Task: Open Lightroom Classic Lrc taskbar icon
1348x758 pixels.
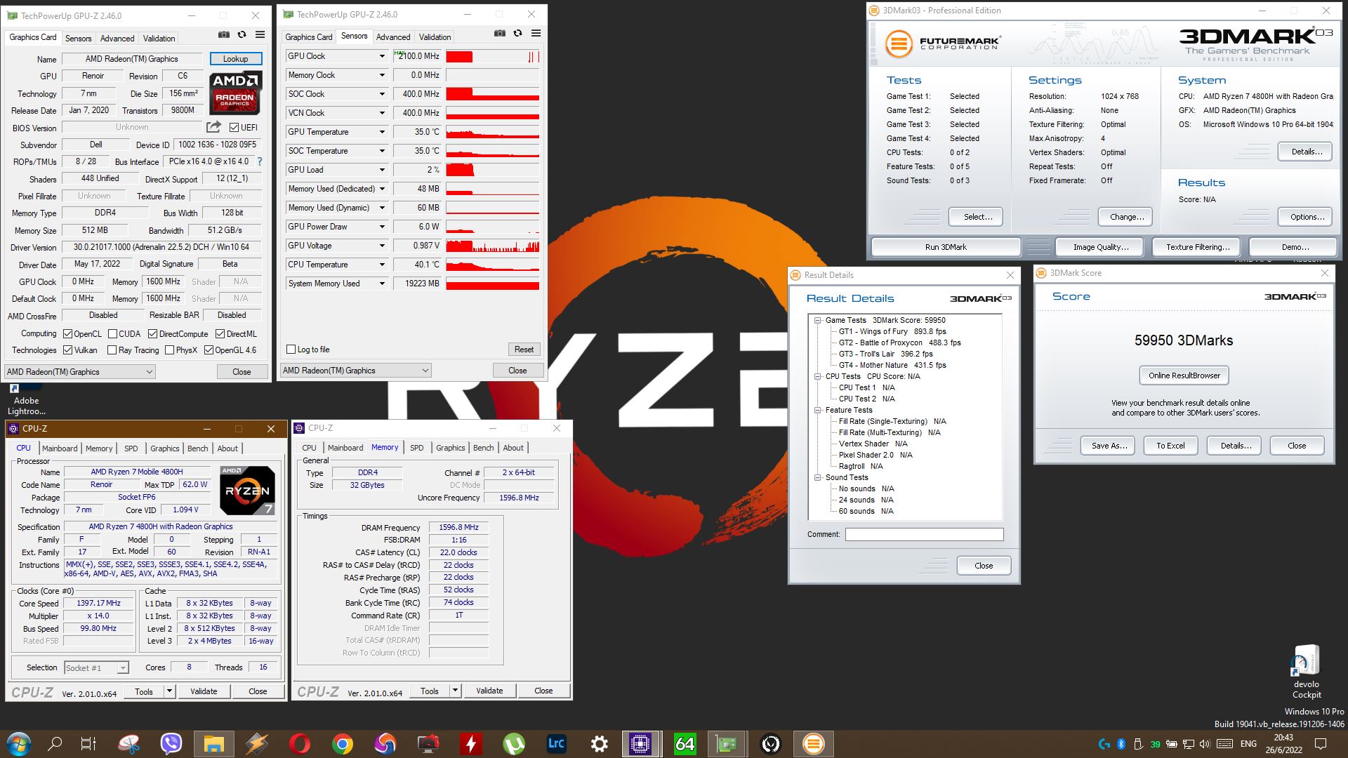Action: click(x=556, y=744)
